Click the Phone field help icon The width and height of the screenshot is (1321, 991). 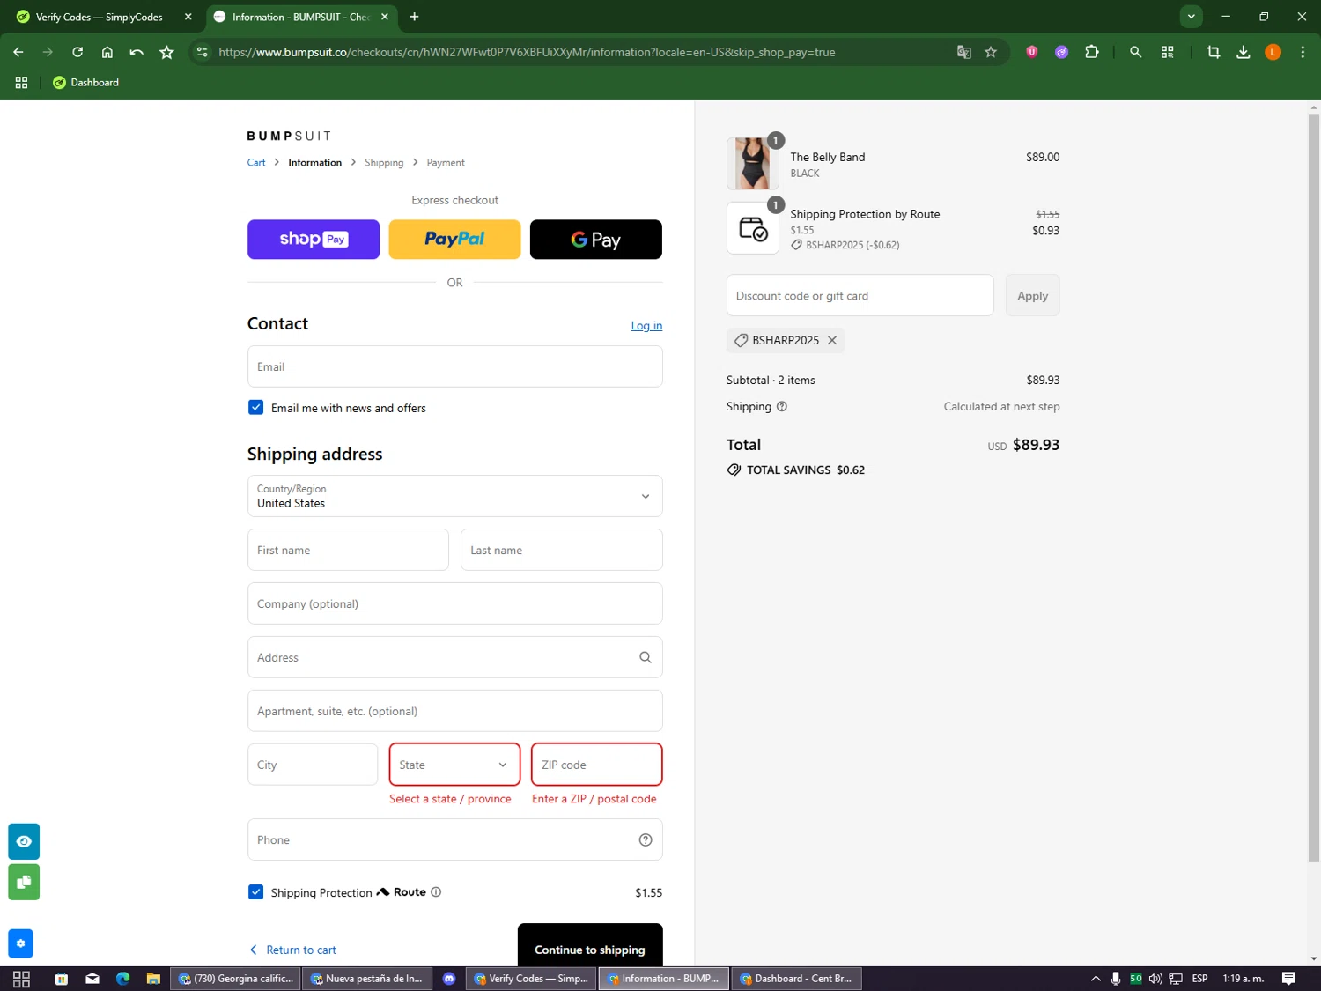point(646,839)
